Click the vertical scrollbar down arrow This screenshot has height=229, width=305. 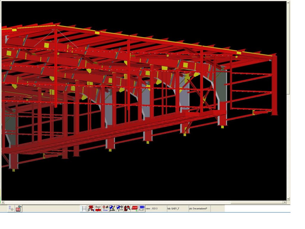pyautogui.click(x=288, y=199)
